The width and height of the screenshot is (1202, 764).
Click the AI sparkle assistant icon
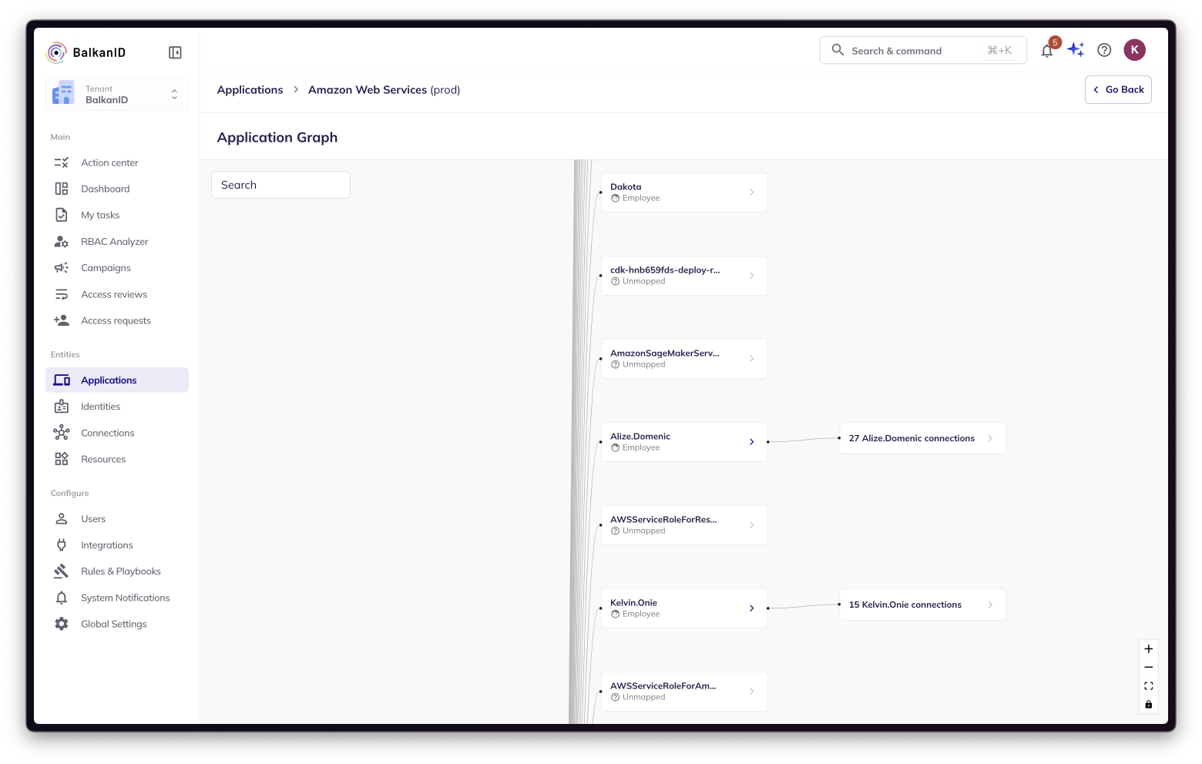pos(1076,50)
